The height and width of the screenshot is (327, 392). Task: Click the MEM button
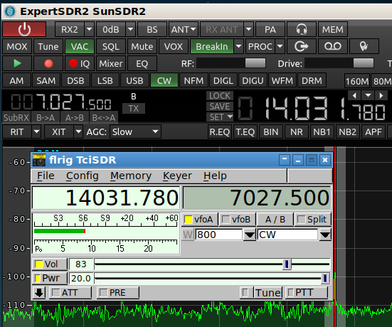[x=333, y=29]
